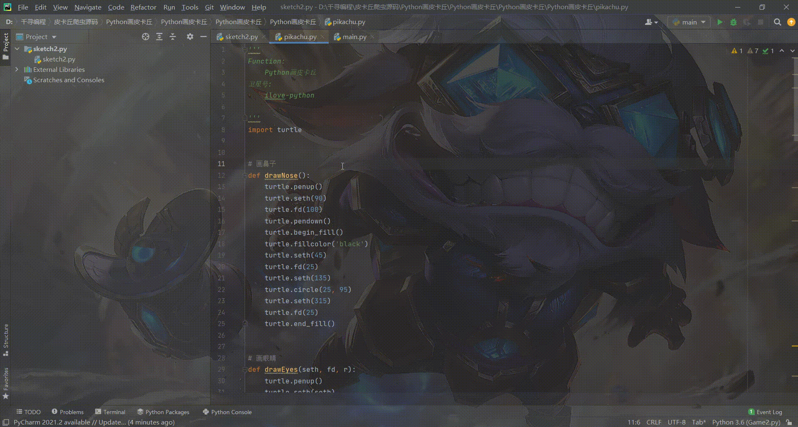The image size is (798, 427).
Task: Open the Git menu
Action: [209, 7]
